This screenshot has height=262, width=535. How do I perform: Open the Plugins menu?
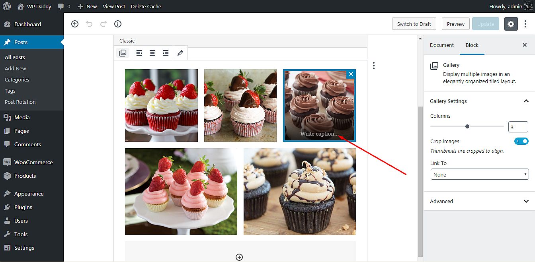32,207
